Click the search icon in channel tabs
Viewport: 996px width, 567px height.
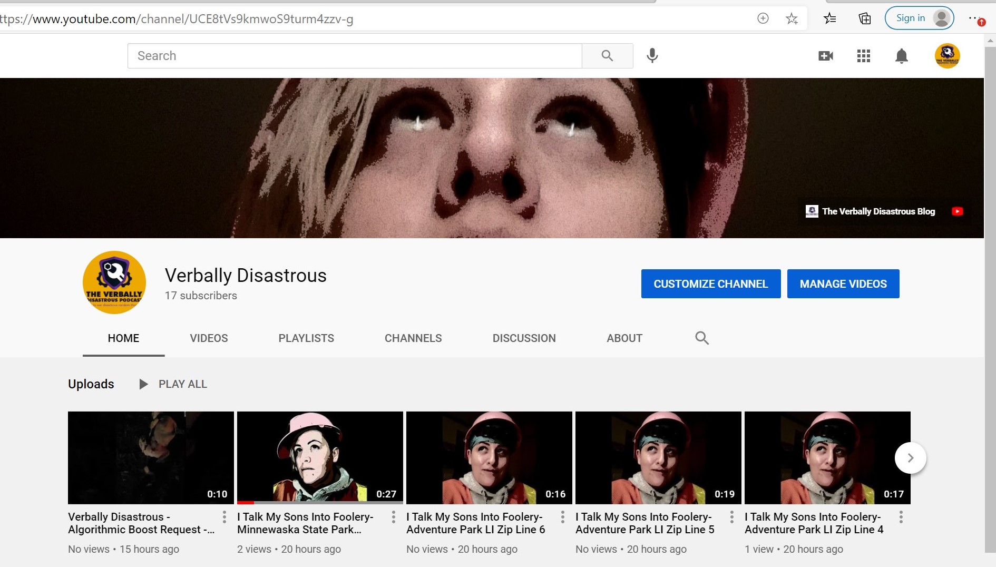(x=701, y=338)
